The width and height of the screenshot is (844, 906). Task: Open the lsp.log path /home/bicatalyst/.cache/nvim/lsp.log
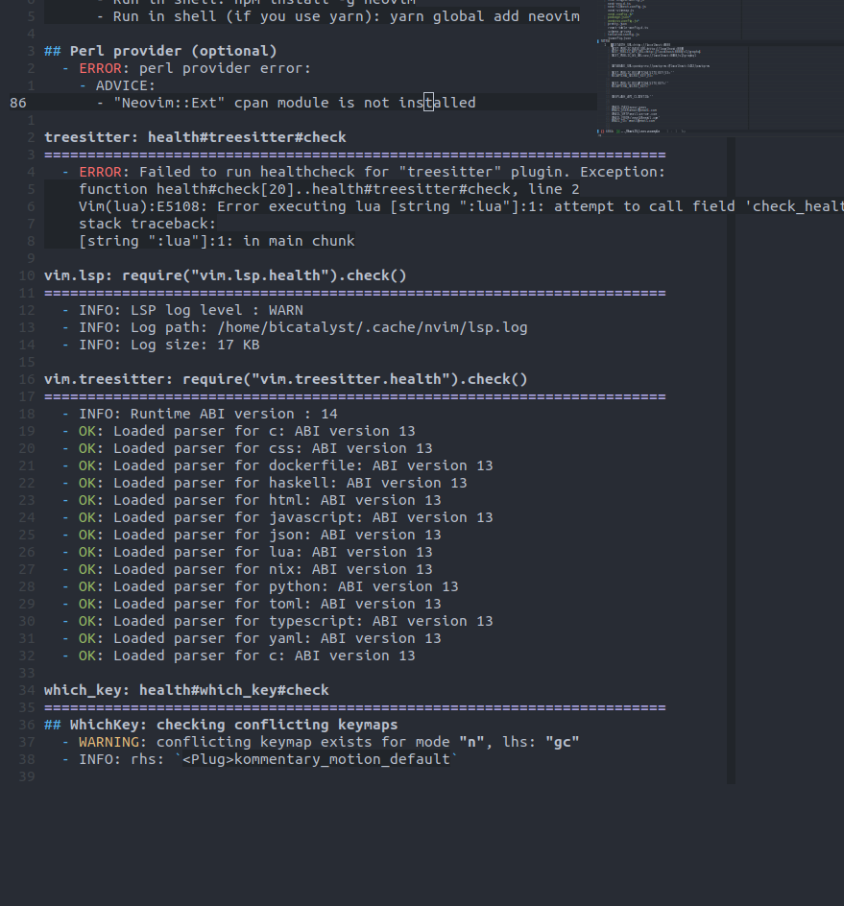click(x=374, y=326)
